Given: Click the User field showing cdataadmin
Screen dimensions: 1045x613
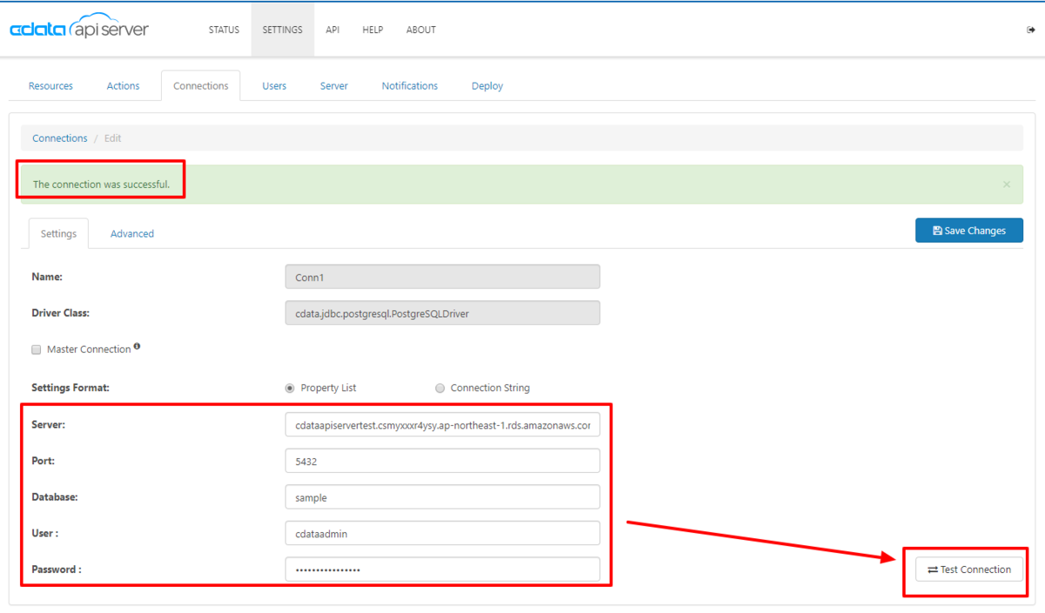Looking at the screenshot, I should click(442, 533).
